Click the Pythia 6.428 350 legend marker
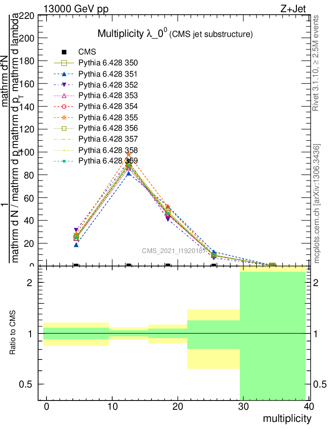 (x=64, y=63)
